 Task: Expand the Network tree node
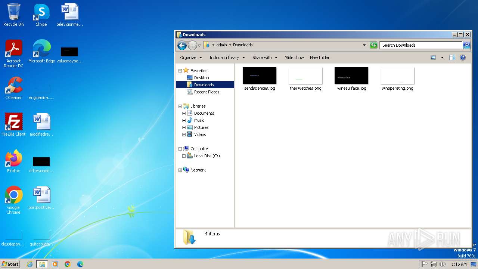[180, 170]
